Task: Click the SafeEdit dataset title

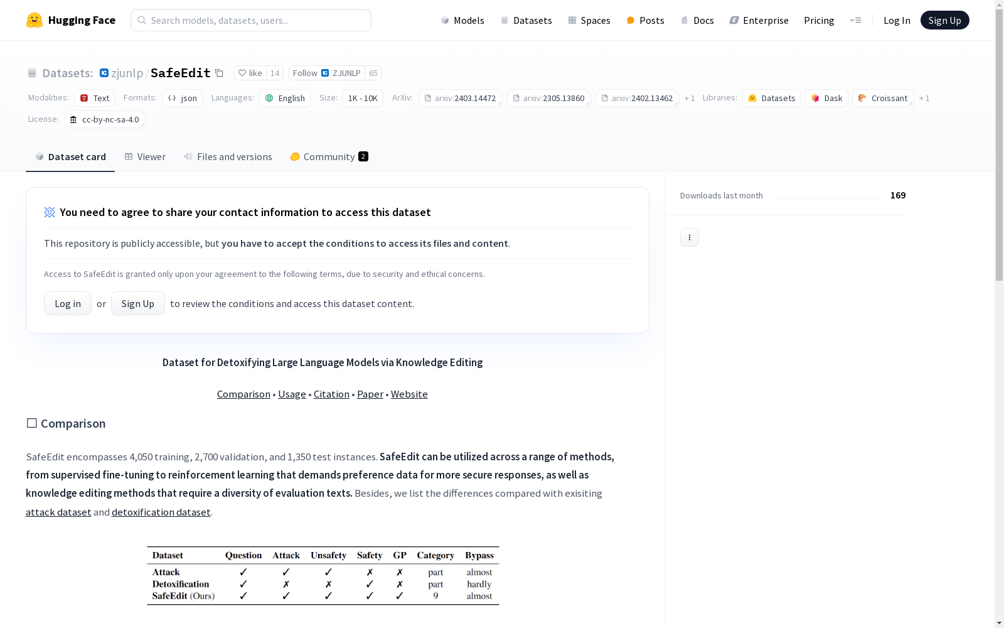Action: (181, 73)
